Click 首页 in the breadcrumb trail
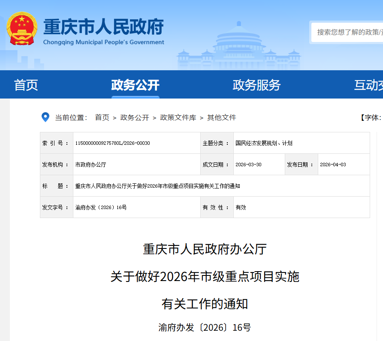 pyautogui.click(x=102, y=117)
